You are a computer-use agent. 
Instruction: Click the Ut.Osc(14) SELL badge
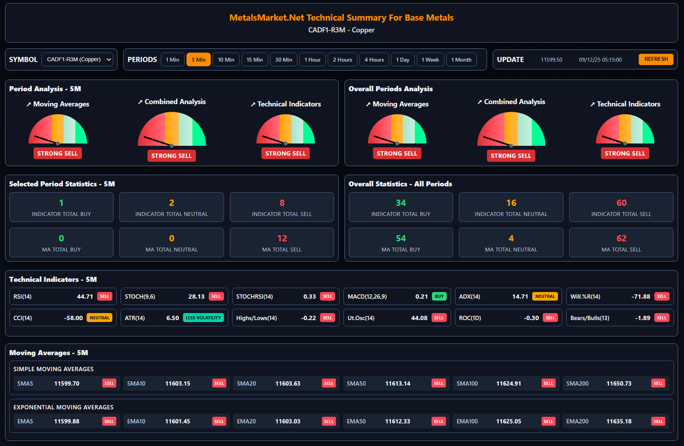[439, 318]
